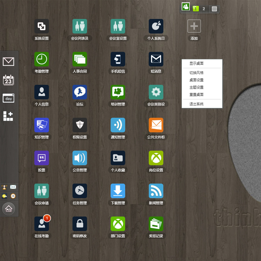Viewport: 261px width, 261px height.
Task: Open the 论坛 forum icon
Action: coord(80,92)
